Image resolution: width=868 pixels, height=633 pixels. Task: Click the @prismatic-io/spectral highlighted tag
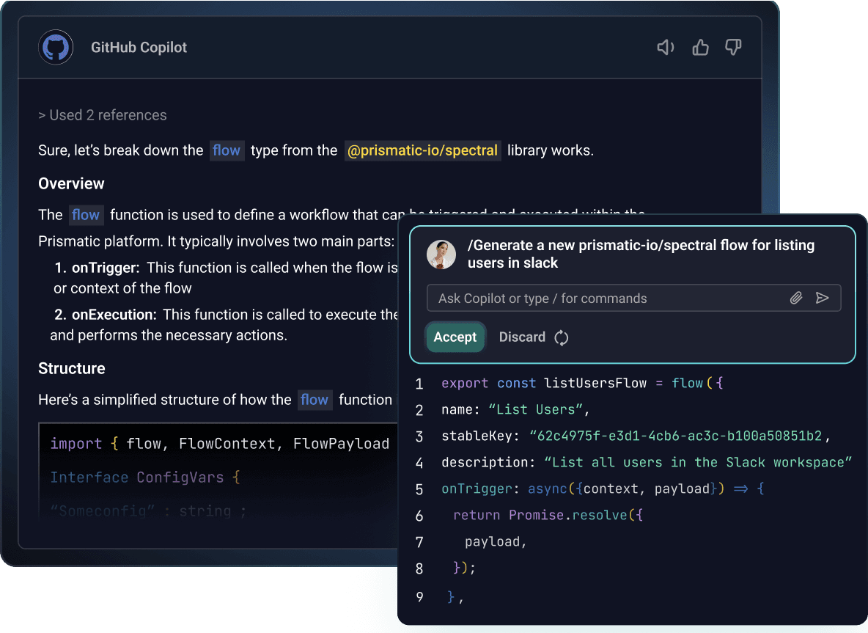[x=422, y=150]
